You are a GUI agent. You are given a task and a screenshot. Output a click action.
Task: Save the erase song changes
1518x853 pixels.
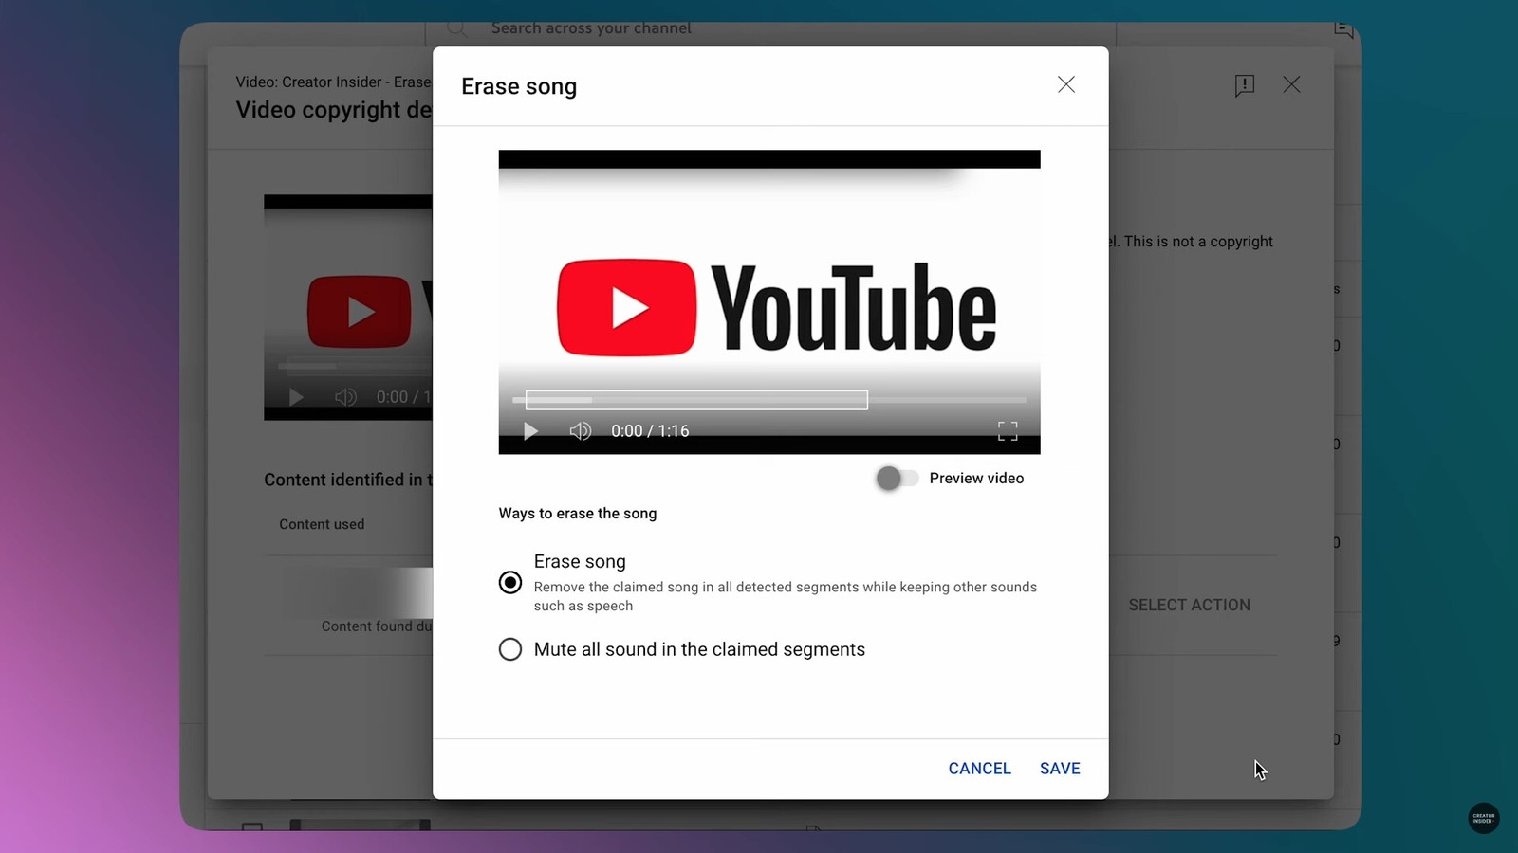tap(1060, 769)
